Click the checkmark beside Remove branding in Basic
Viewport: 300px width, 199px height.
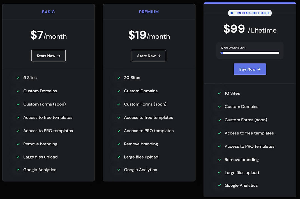18,144
